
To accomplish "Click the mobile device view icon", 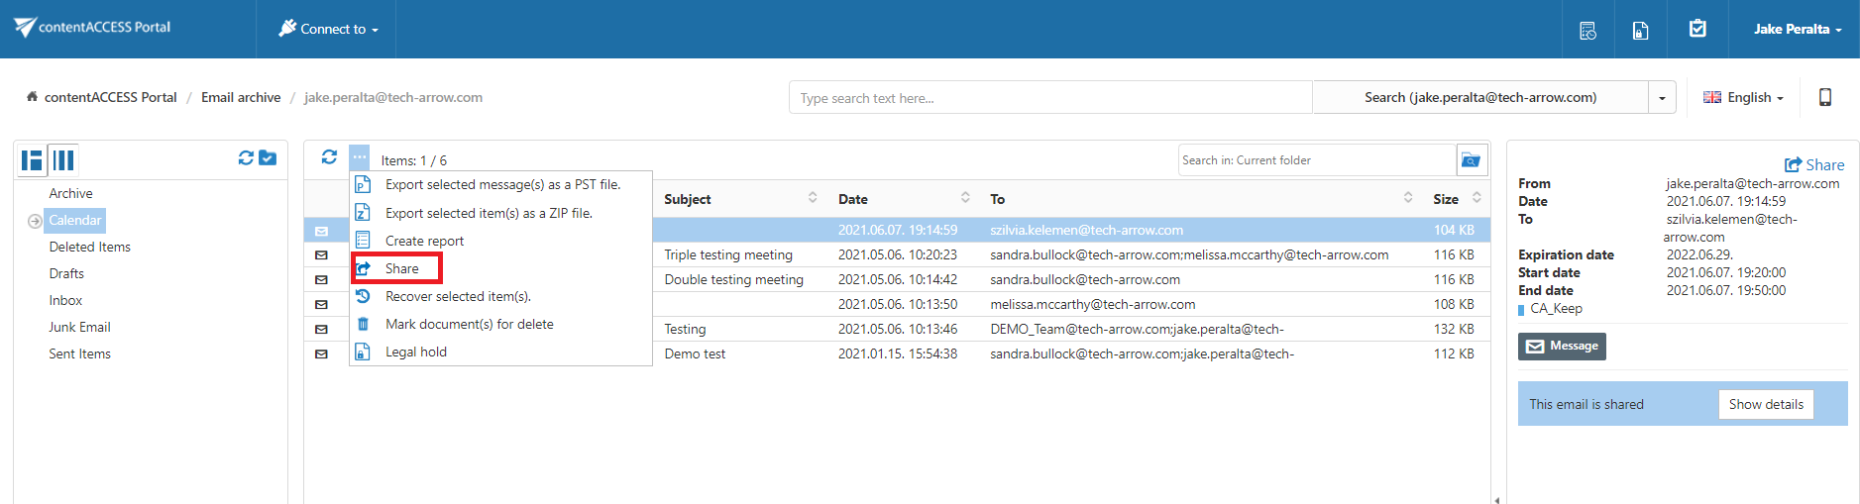I will pos(1824,97).
